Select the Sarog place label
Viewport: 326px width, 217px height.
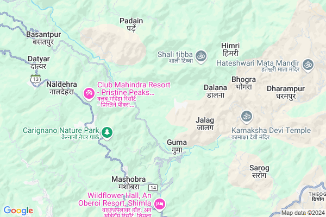pyautogui.click(x=259, y=171)
